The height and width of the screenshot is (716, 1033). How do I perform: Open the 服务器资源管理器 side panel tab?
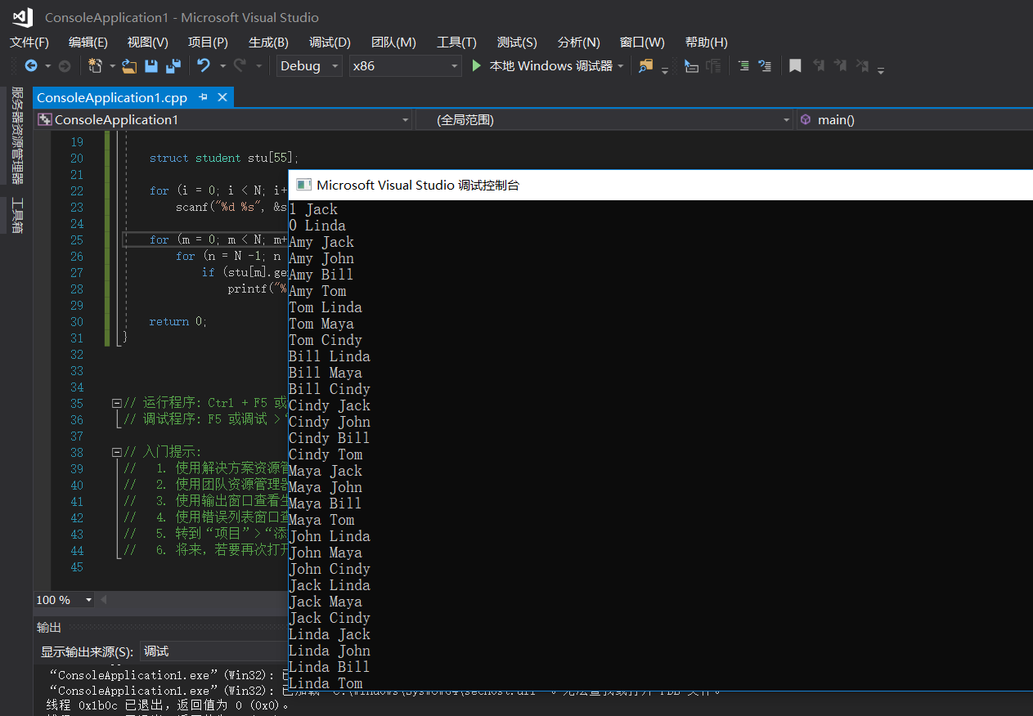(17, 136)
